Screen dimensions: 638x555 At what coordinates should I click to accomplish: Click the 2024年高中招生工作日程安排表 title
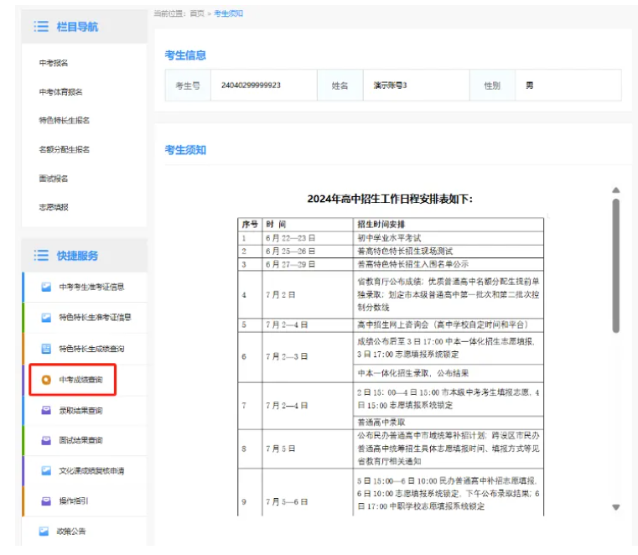pos(389,199)
